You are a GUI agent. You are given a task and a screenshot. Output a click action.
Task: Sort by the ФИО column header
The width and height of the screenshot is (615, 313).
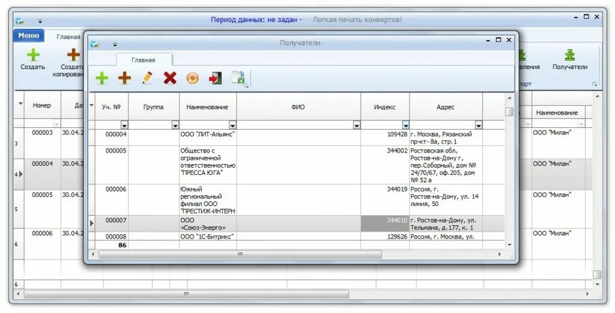[298, 107]
